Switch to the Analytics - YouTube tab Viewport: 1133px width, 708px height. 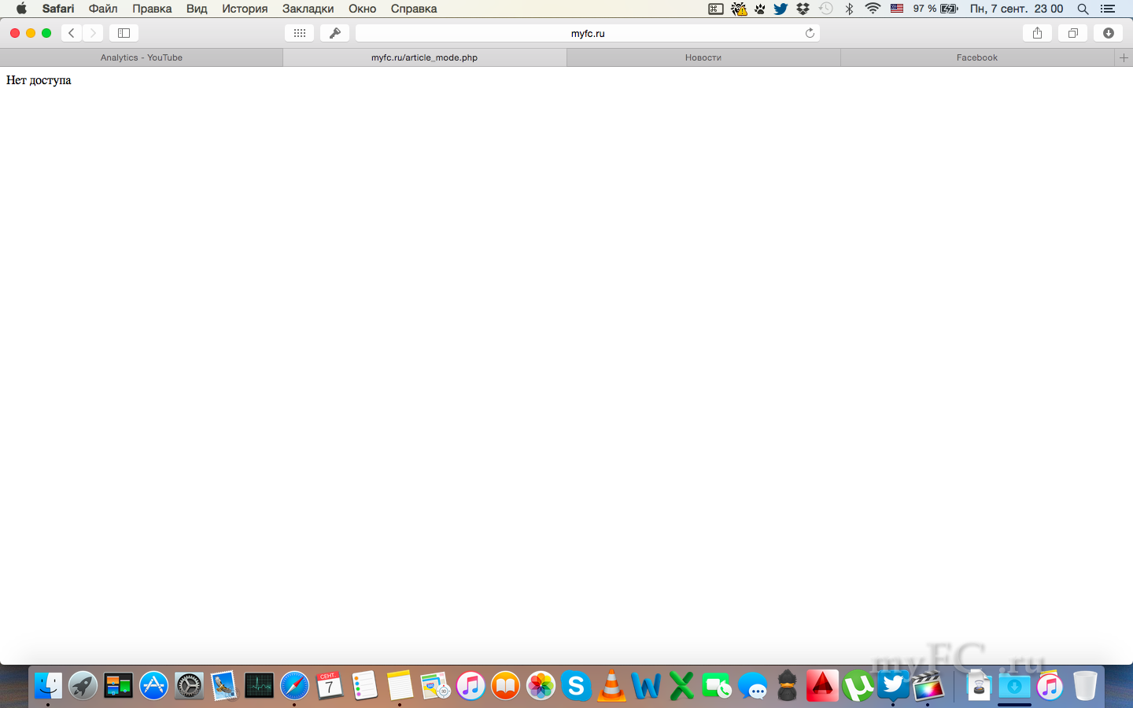(x=142, y=57)
